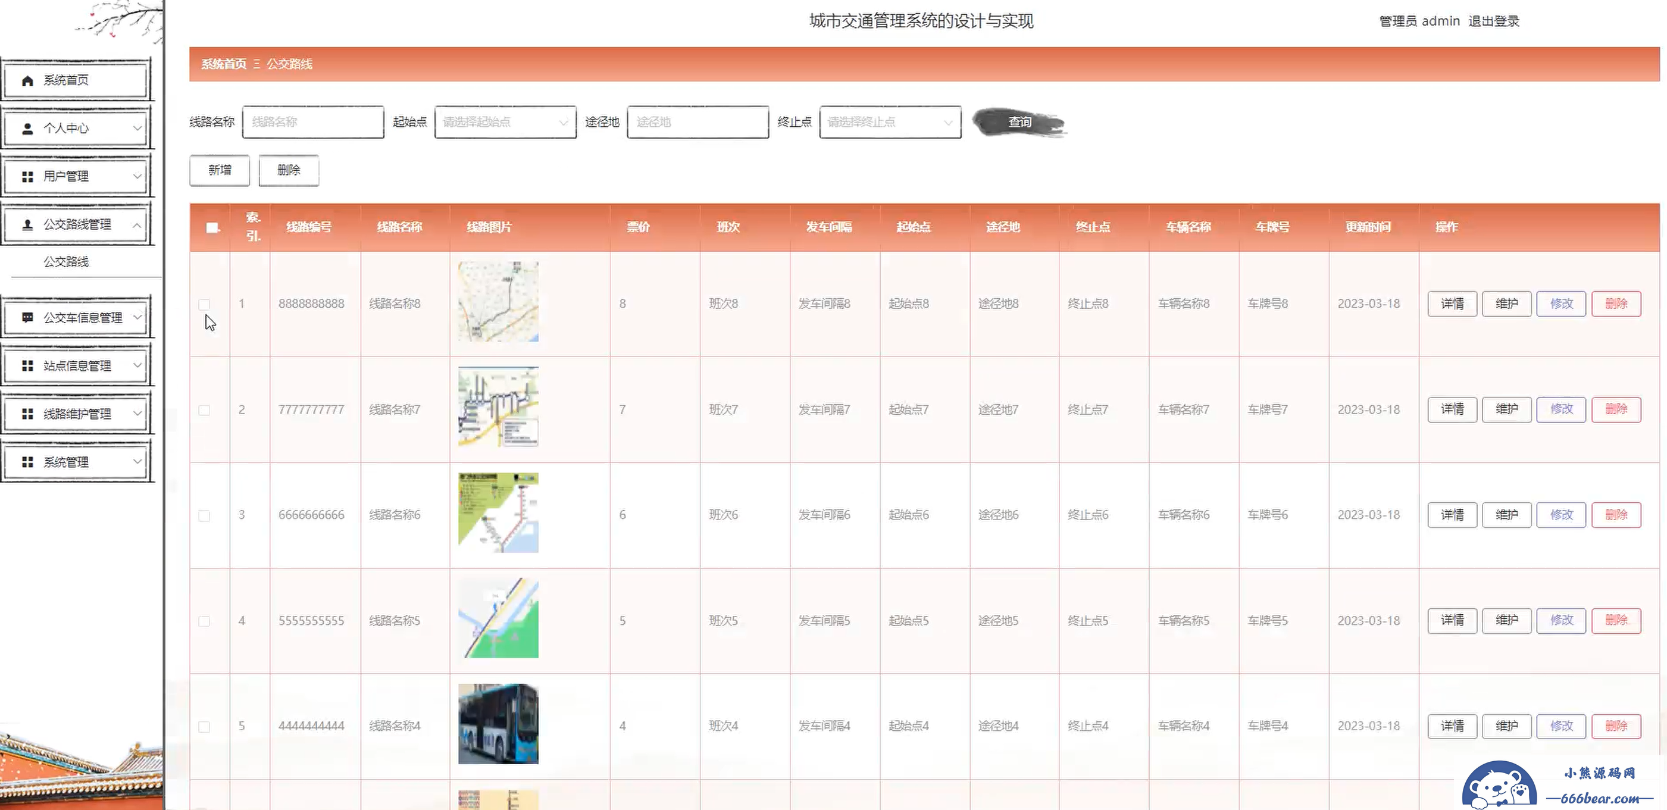
Task: Open the 用户管理 sidebar menu
Action: pyautogui.click(x=76, y=176)
